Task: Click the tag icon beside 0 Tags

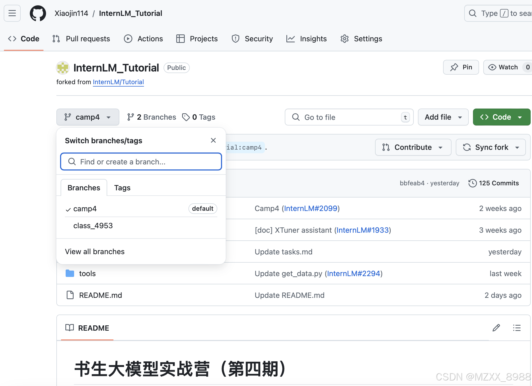Action: pyautogui.click(x=186, y=117)
